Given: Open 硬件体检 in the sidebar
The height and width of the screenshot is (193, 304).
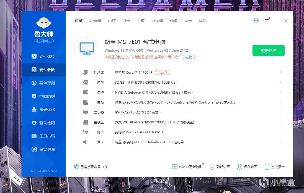Looking at the screenshot, I should coord(43,57).
